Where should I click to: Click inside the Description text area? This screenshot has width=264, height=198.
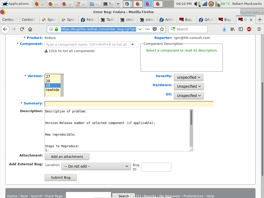coord(117,130)
